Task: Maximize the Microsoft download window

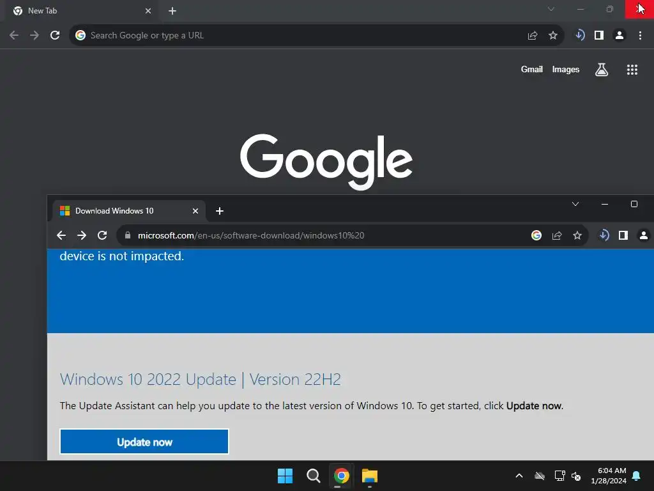Action: (x=634, y=204)
